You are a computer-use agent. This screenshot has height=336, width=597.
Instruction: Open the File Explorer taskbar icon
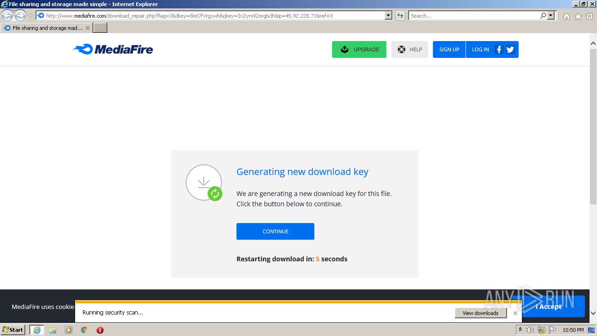(53, 330)
